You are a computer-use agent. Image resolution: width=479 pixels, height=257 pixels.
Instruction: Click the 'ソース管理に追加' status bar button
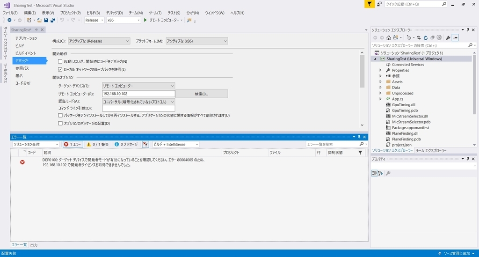(456, 253)
